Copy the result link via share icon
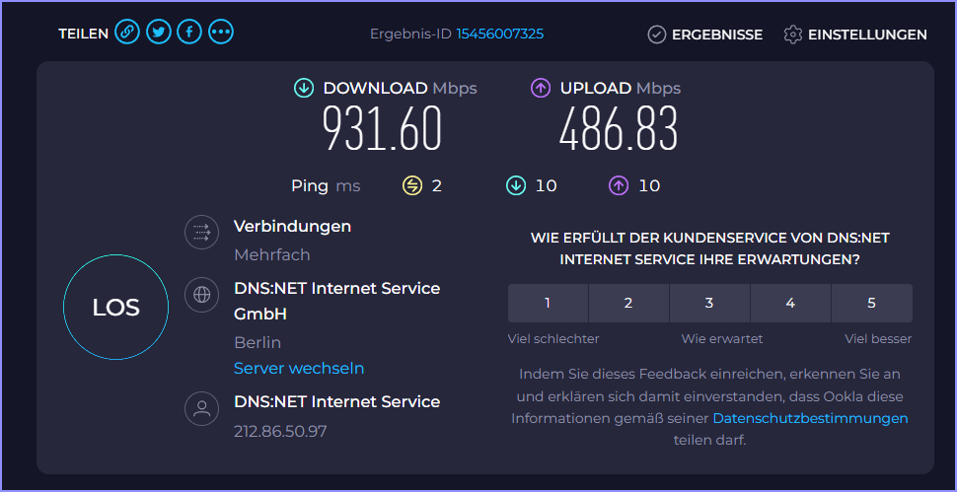Image resolution: width=957 pixels, height=492 pixels. [x=127, y=32]
